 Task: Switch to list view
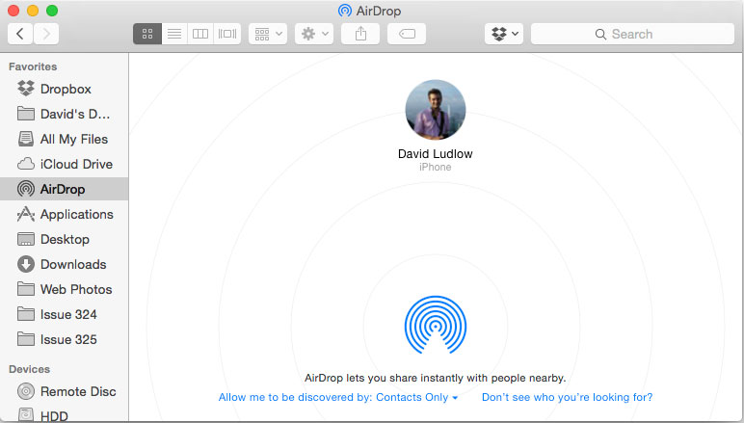(x=174, y=34)
